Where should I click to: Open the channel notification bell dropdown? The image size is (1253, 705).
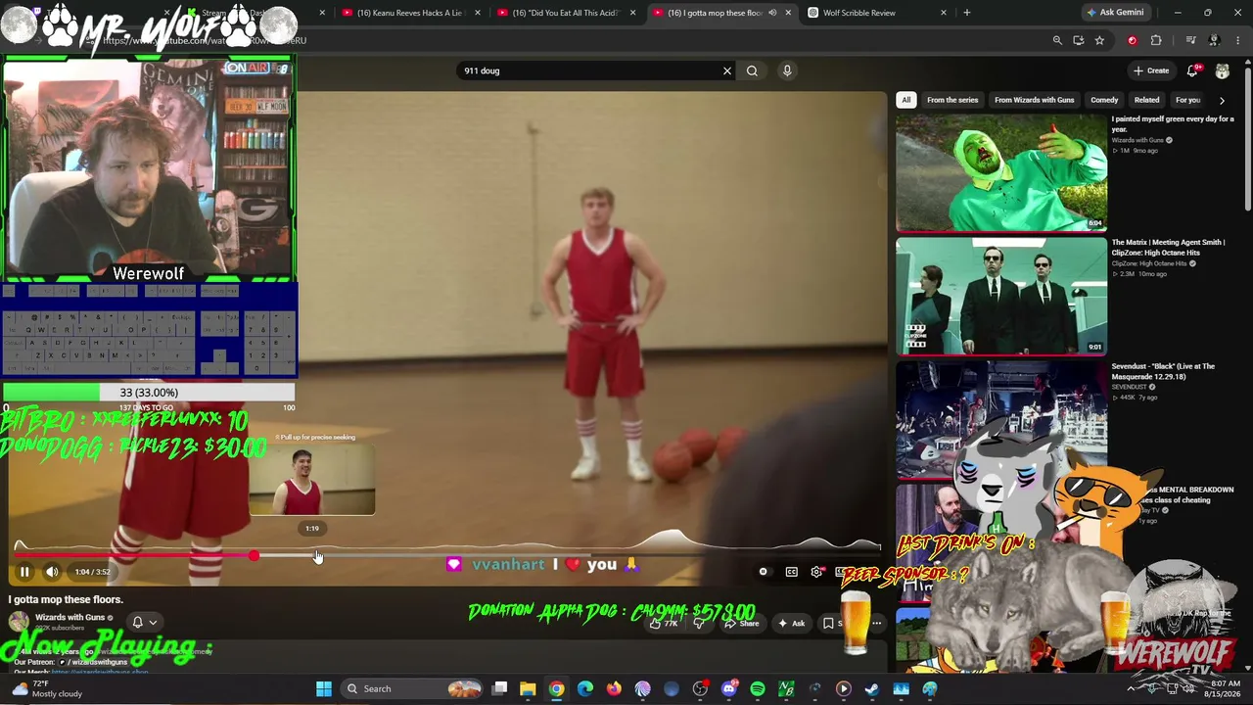click(144, 623)
